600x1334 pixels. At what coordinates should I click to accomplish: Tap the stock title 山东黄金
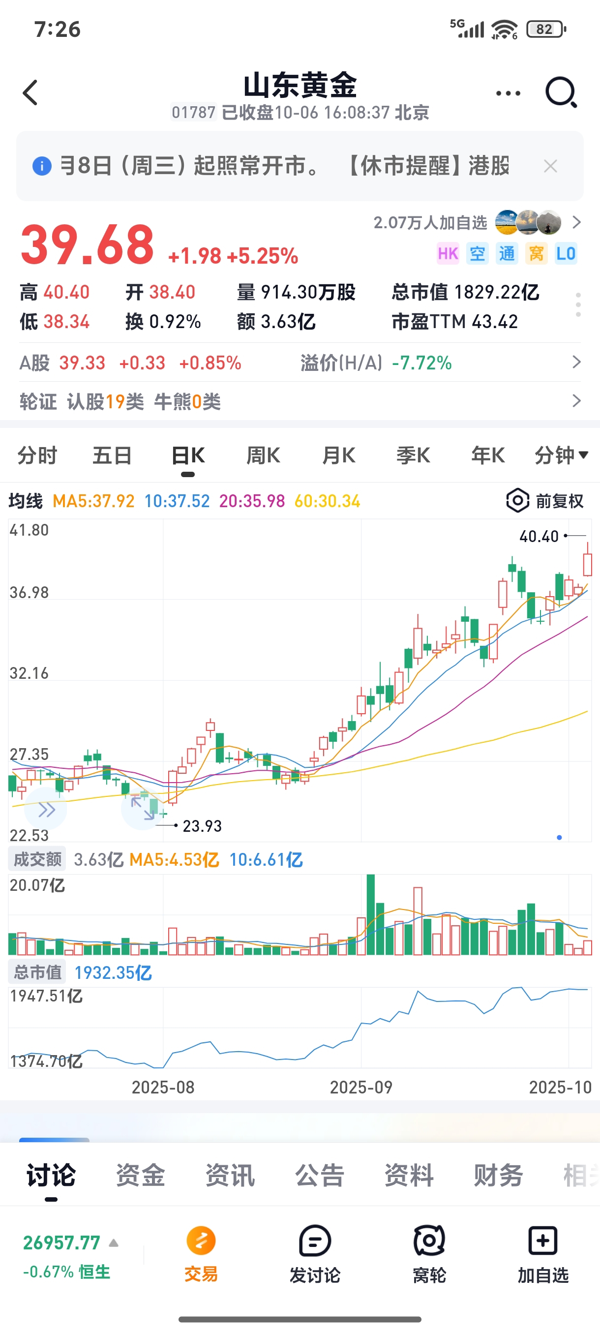click(300, 85)
